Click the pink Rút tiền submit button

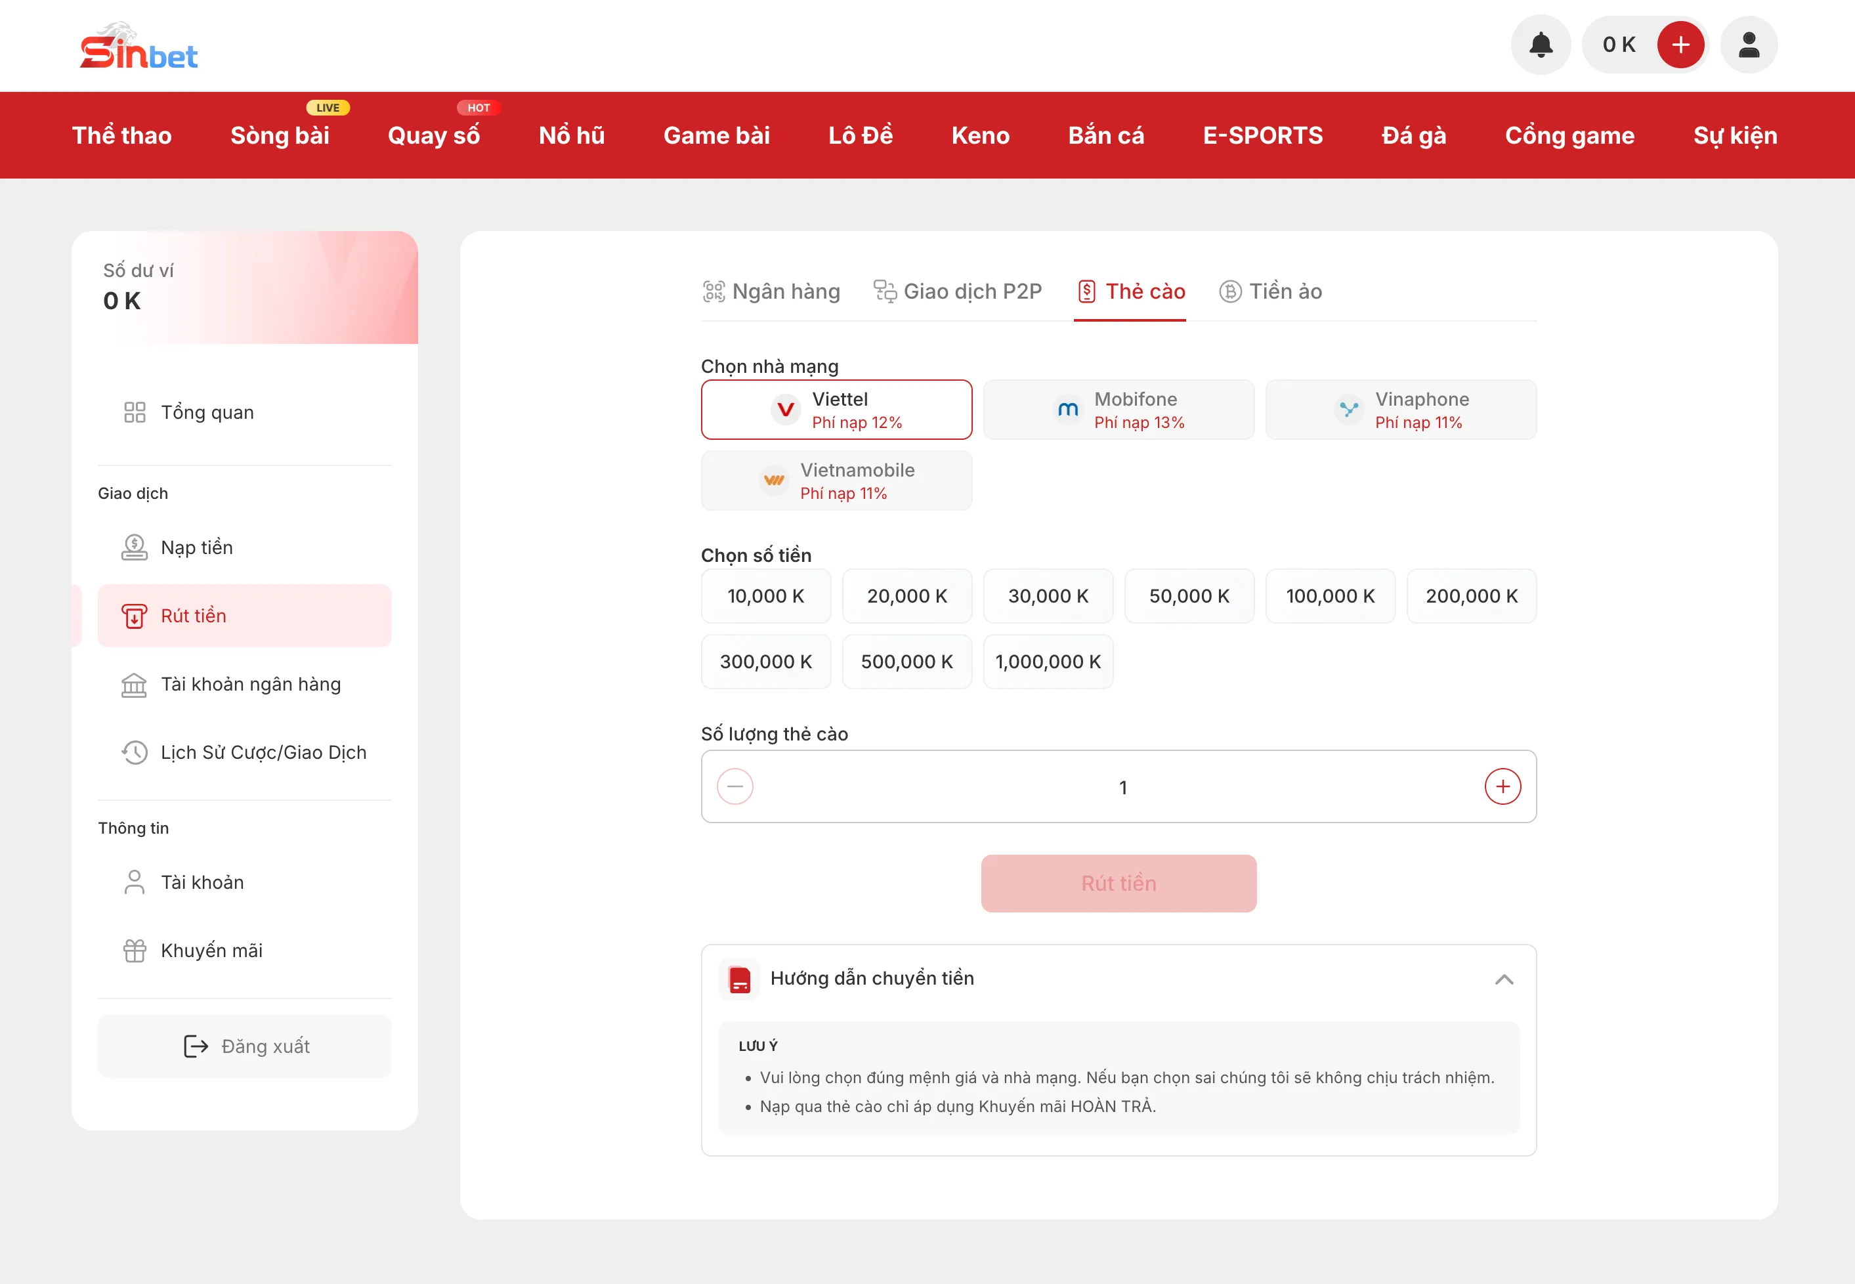tap(1119, 884)
